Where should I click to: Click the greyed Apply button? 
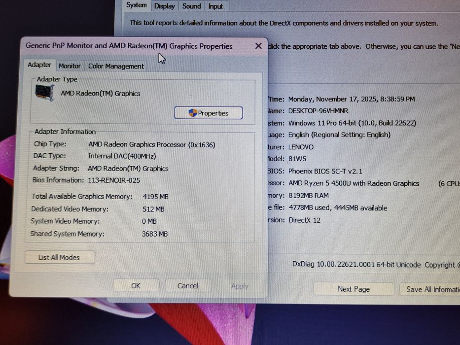(240, 286)
